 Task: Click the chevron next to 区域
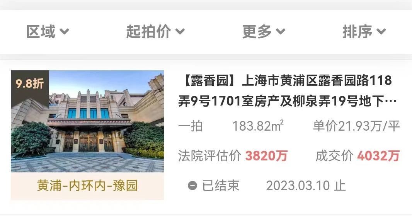tap(64, 32)
